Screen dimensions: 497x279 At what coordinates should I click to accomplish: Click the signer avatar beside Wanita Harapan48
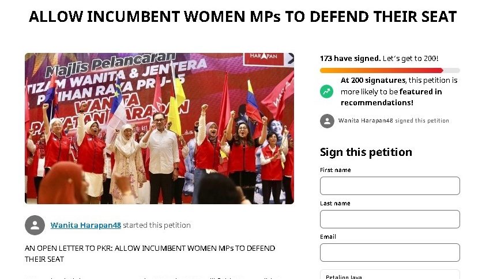[327, 121]
